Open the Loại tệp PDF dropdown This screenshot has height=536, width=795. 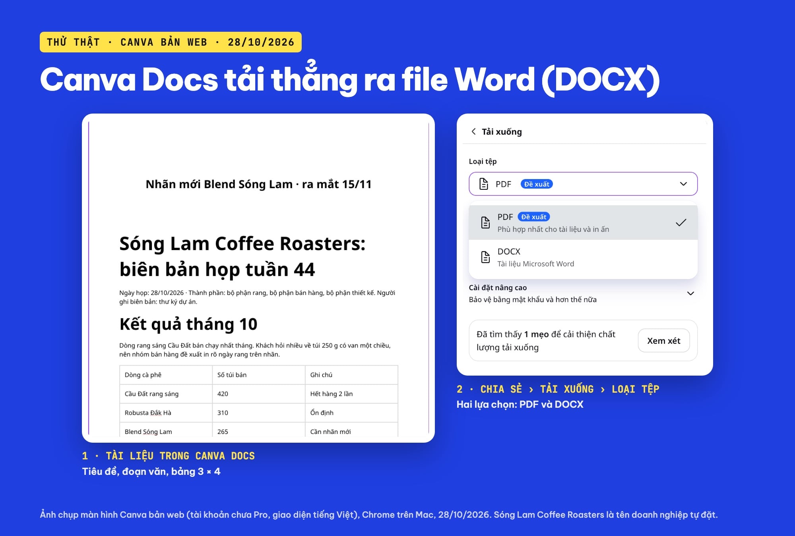point(583,184)
